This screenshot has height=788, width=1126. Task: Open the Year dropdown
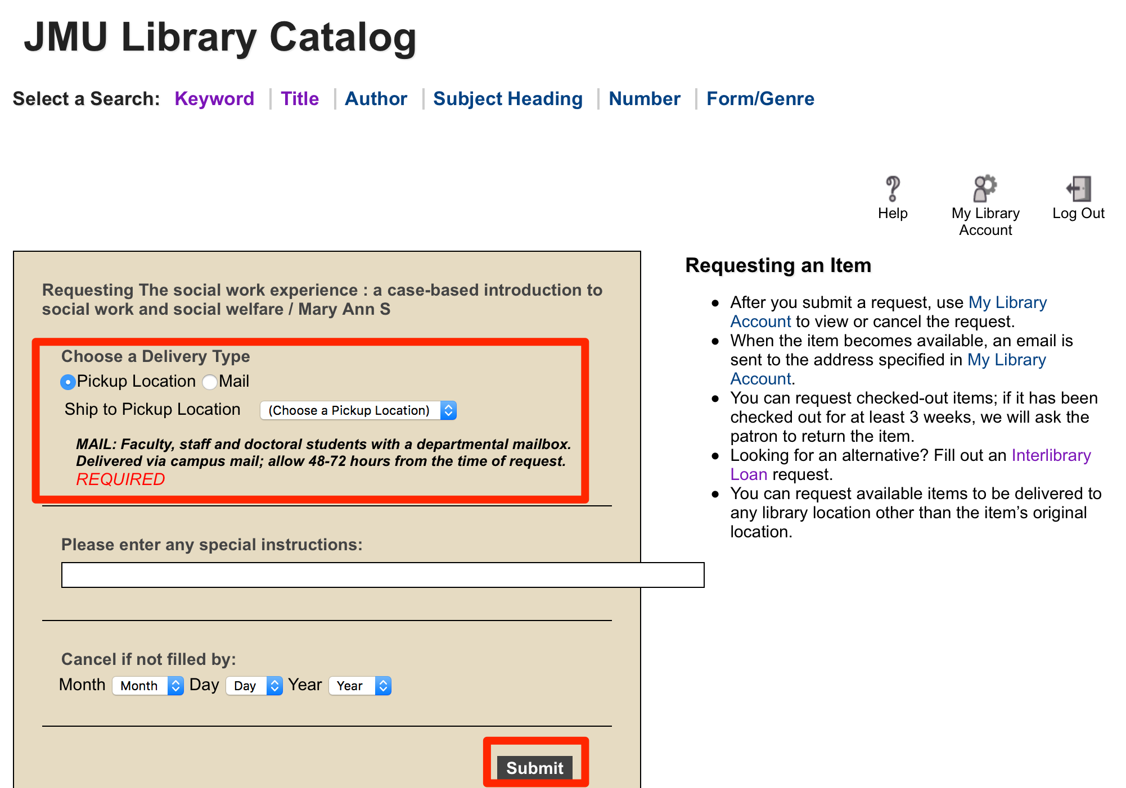(x=359, y=685)
